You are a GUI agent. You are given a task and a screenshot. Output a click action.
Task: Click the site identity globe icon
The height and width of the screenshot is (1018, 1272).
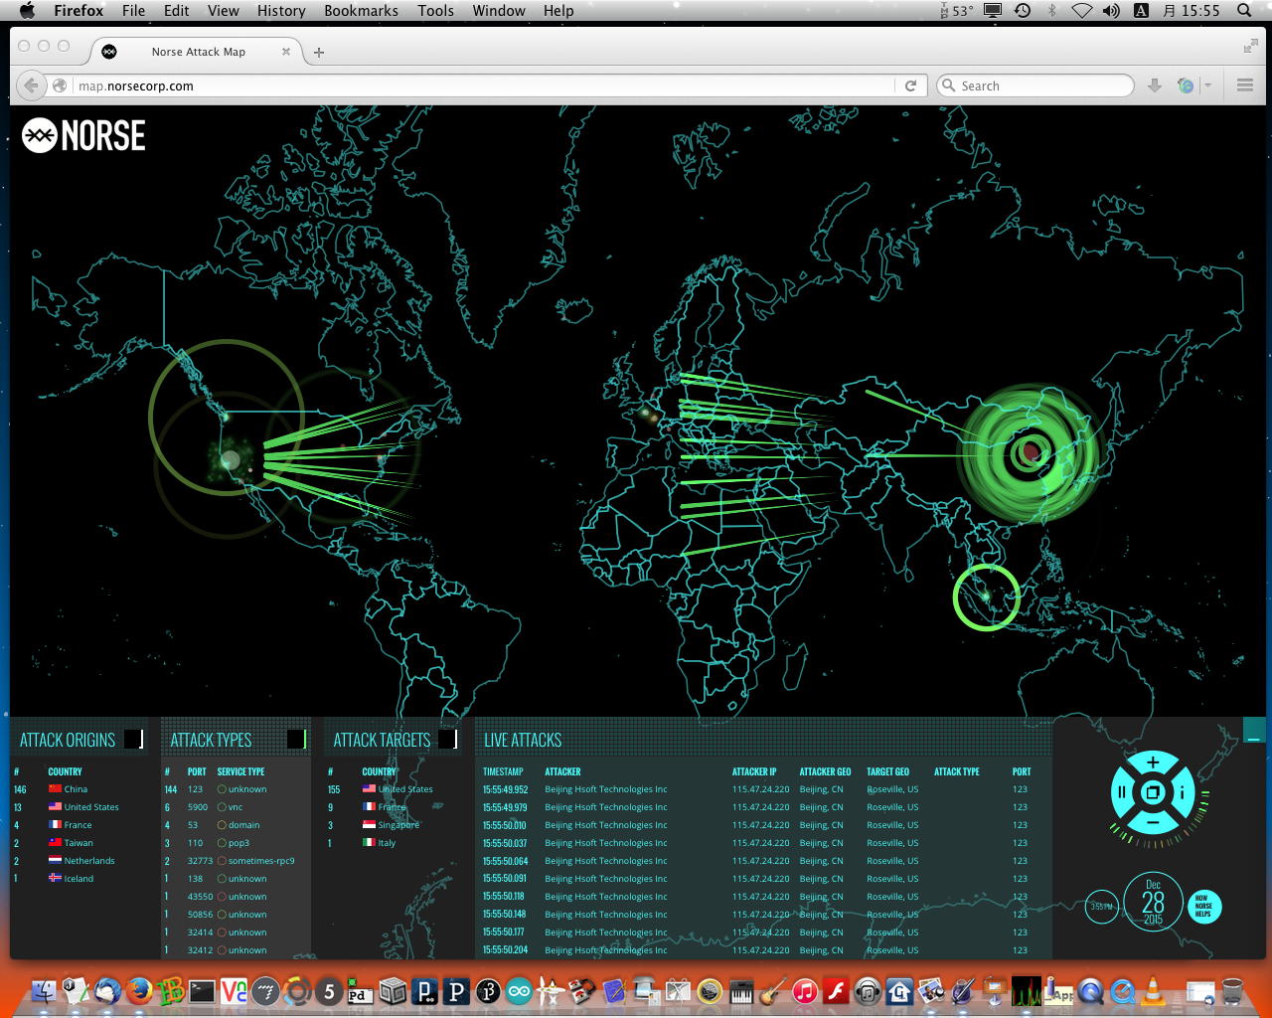[x=60, y=85]
